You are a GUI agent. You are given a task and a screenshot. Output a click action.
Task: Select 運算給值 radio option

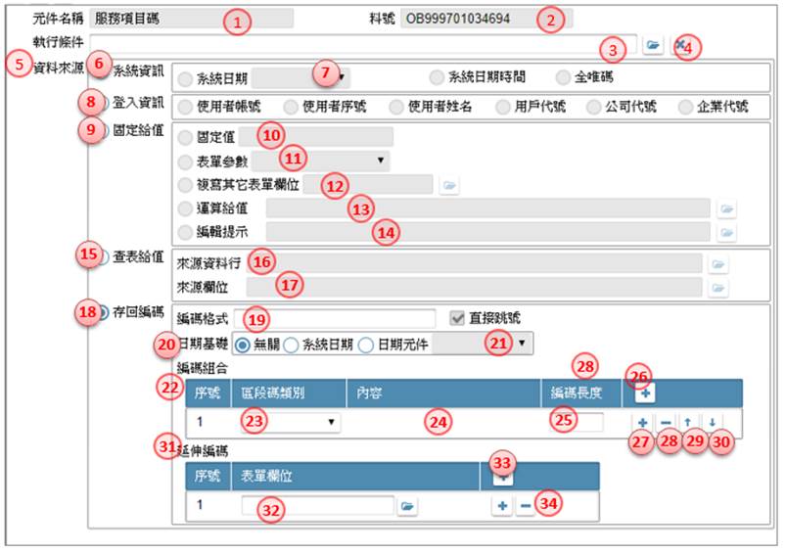(x=185, y=208)
